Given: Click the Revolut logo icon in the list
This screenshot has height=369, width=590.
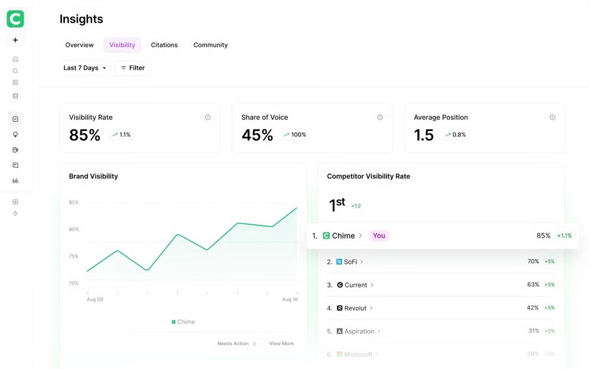Looking at the screenshot, I should pyautogui.click(x=339, y=308).
